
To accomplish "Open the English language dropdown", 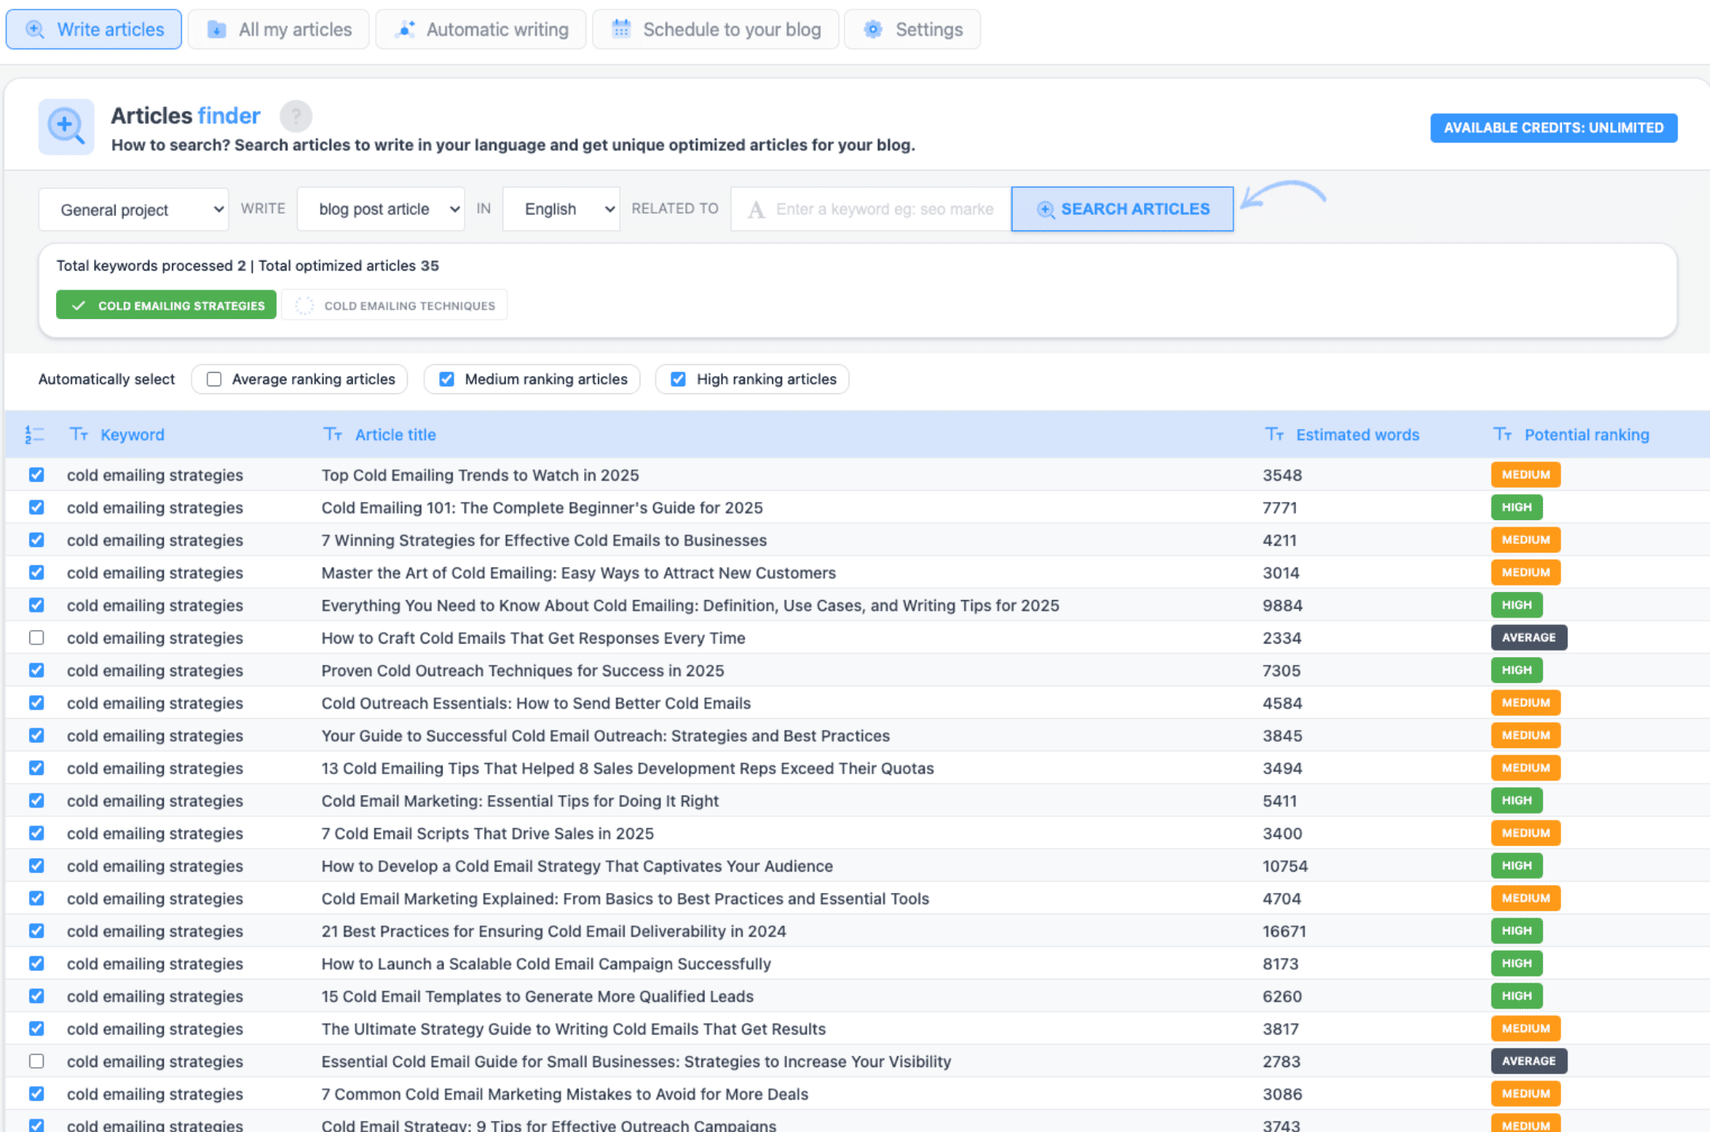I will pyautogui.click(x=560, y=208).
